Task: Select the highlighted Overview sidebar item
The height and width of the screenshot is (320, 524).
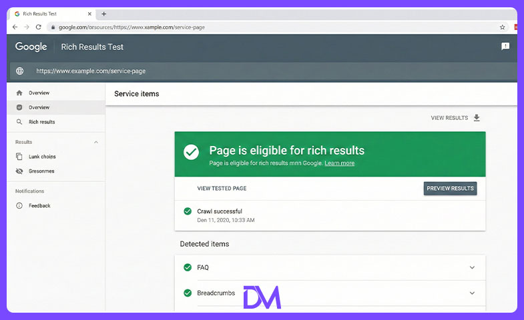Action: [x=56, y=107]
